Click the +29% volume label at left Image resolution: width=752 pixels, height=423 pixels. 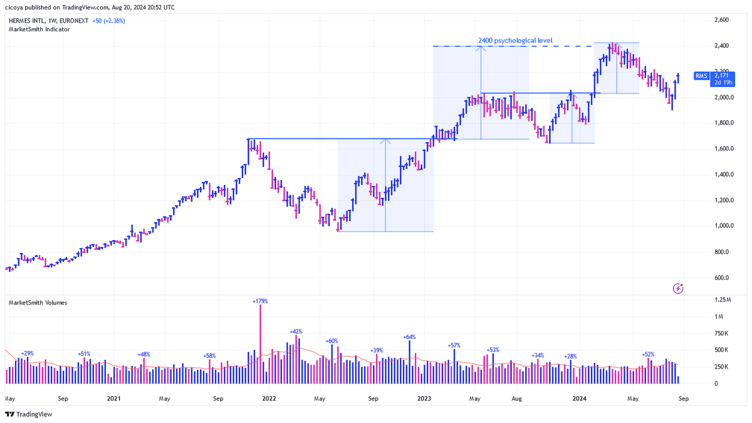click(x=27, y=354)
